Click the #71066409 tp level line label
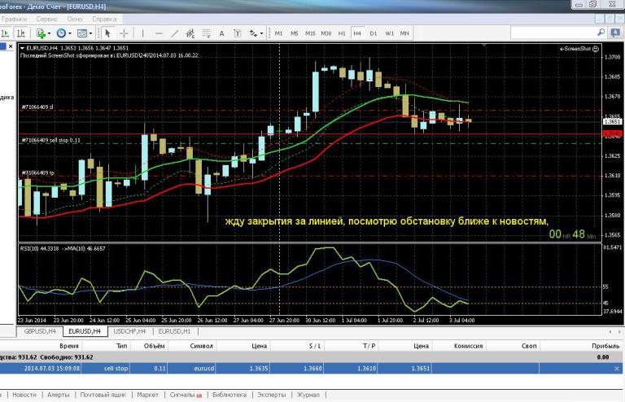 (38, 173)
